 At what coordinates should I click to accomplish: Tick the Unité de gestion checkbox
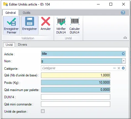(43, 111)
